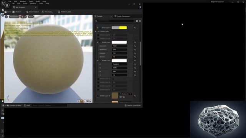Close the Details tab
Screen dimensions: 246x138
(x=111, y=16)
